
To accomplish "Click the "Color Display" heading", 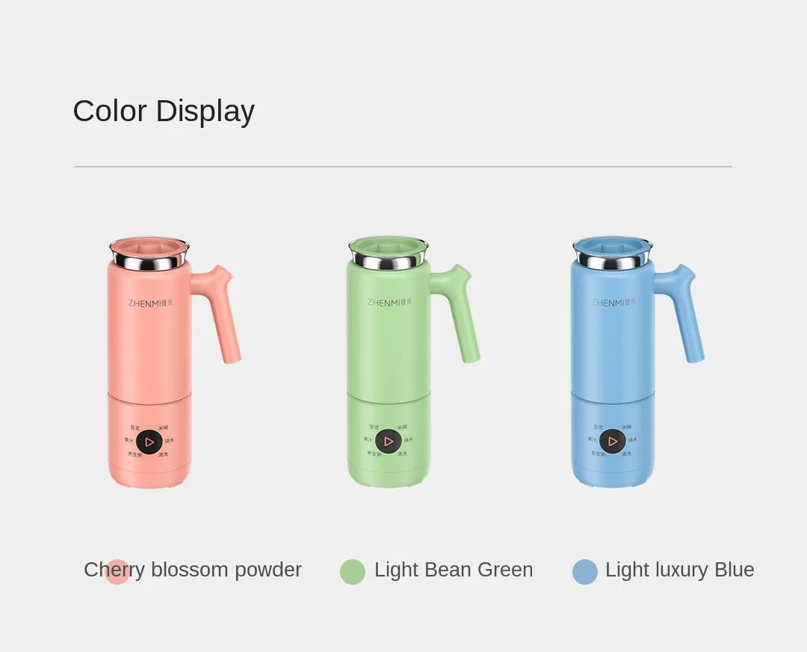I will tap(164, 111).
